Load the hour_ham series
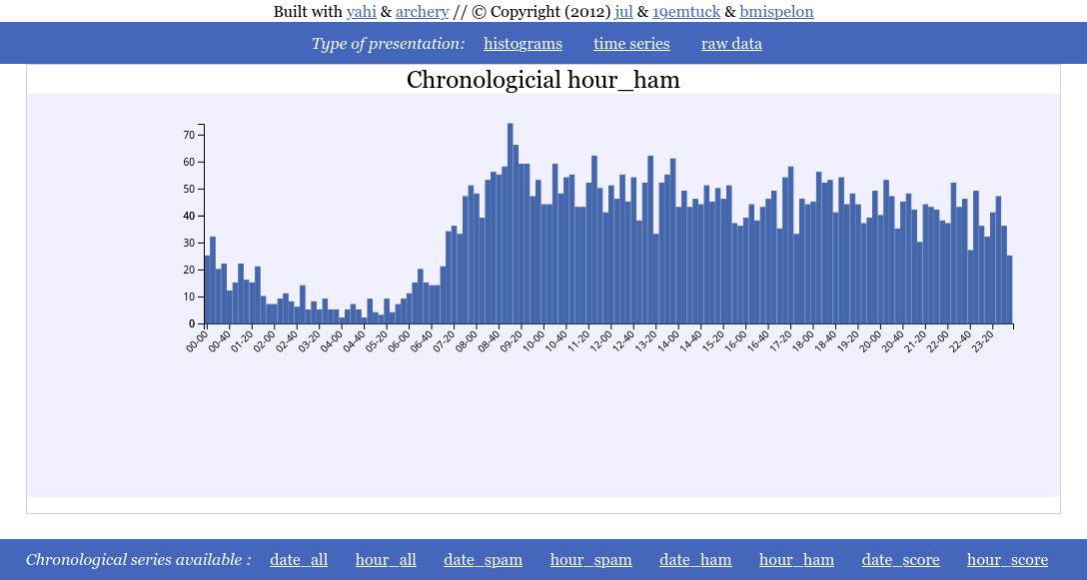Screen dimensions: 1087x580 coord(796,560)
